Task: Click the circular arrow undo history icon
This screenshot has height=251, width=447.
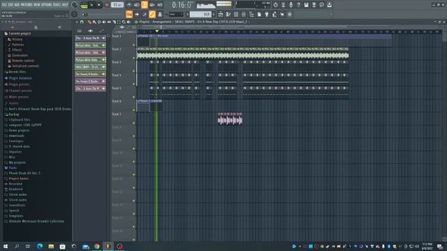Action: point(275,5)
